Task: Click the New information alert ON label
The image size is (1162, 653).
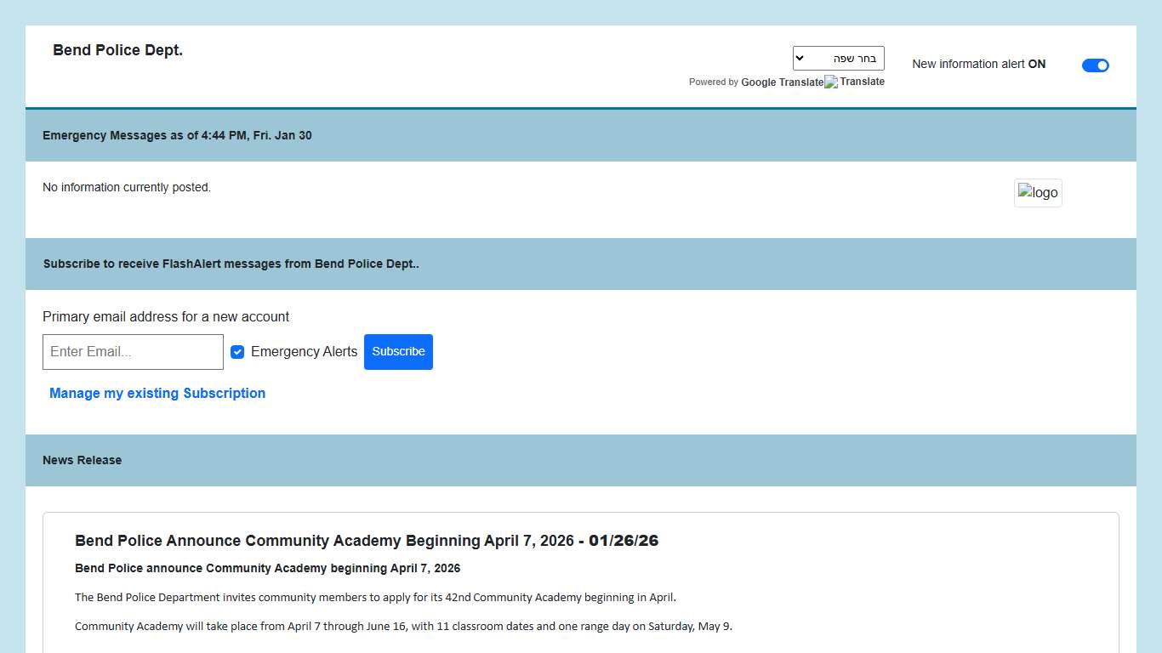Action: pos(978,65)
